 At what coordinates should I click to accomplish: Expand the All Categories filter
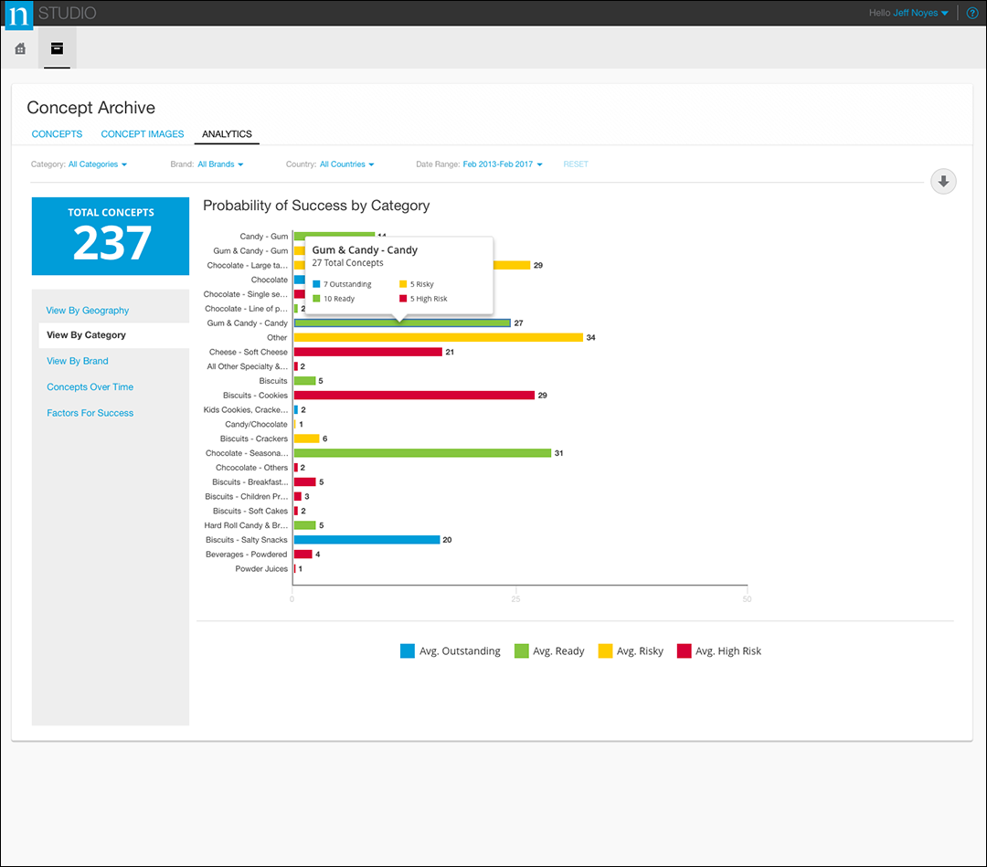(x=98, y=164)
